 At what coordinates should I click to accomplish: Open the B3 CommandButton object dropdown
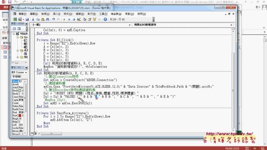pyautogui.click(x=26, y=72)
